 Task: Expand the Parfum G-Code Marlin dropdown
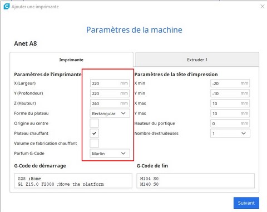tap(110, 154)
